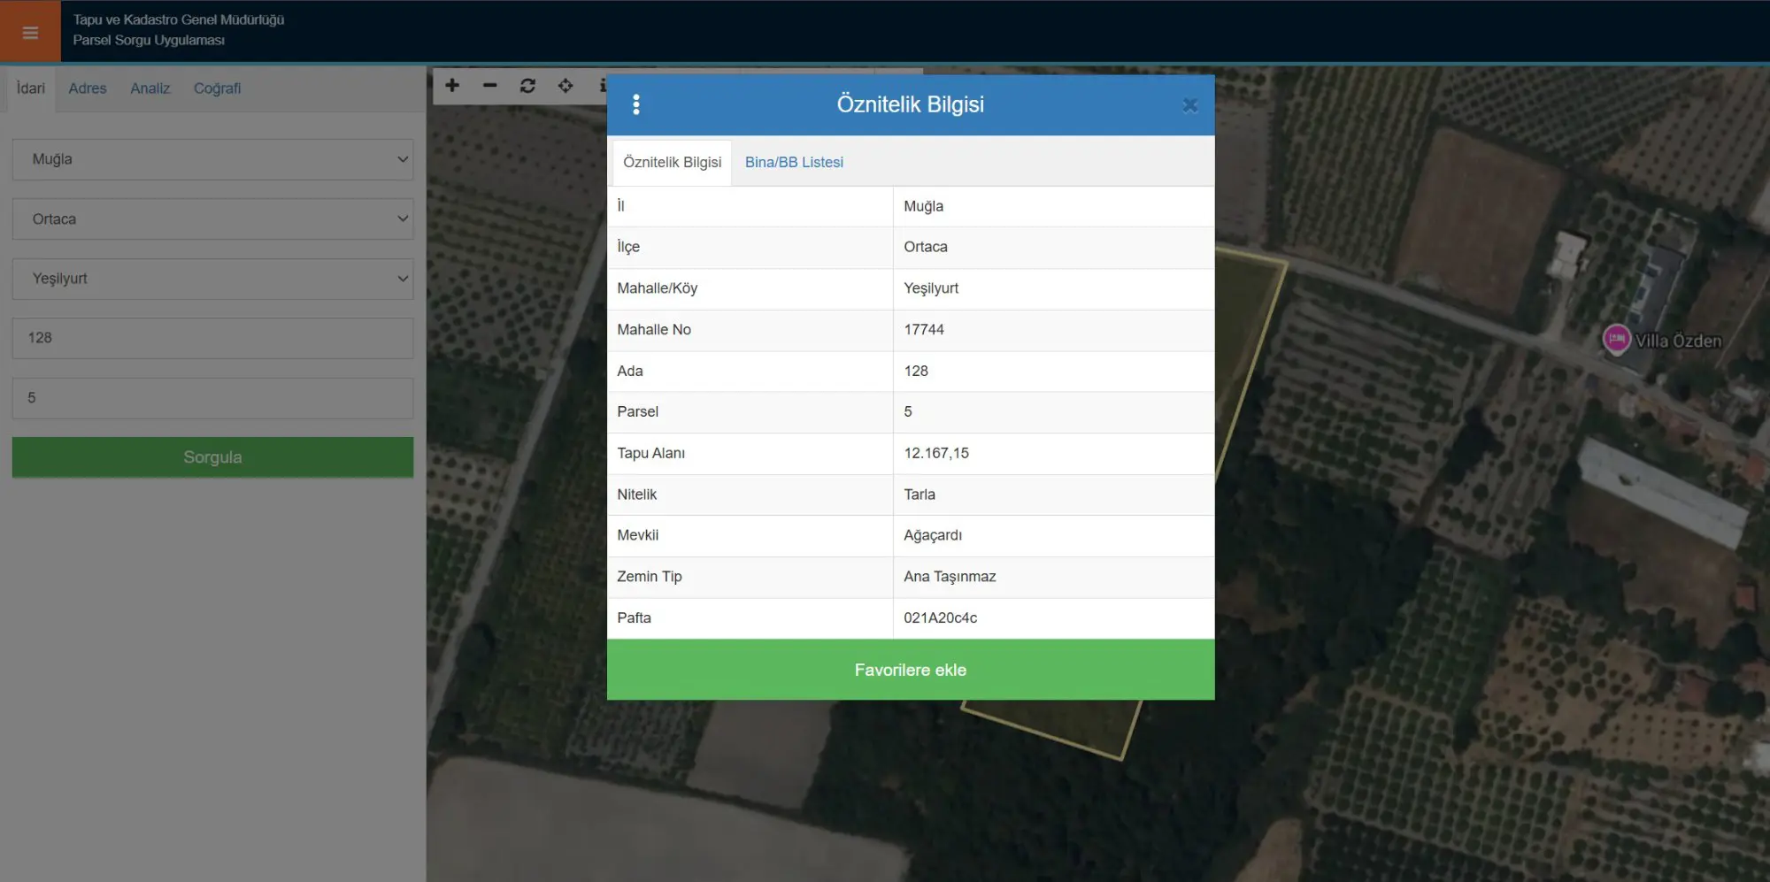Focus the Ada input with 128

(212, 338)
